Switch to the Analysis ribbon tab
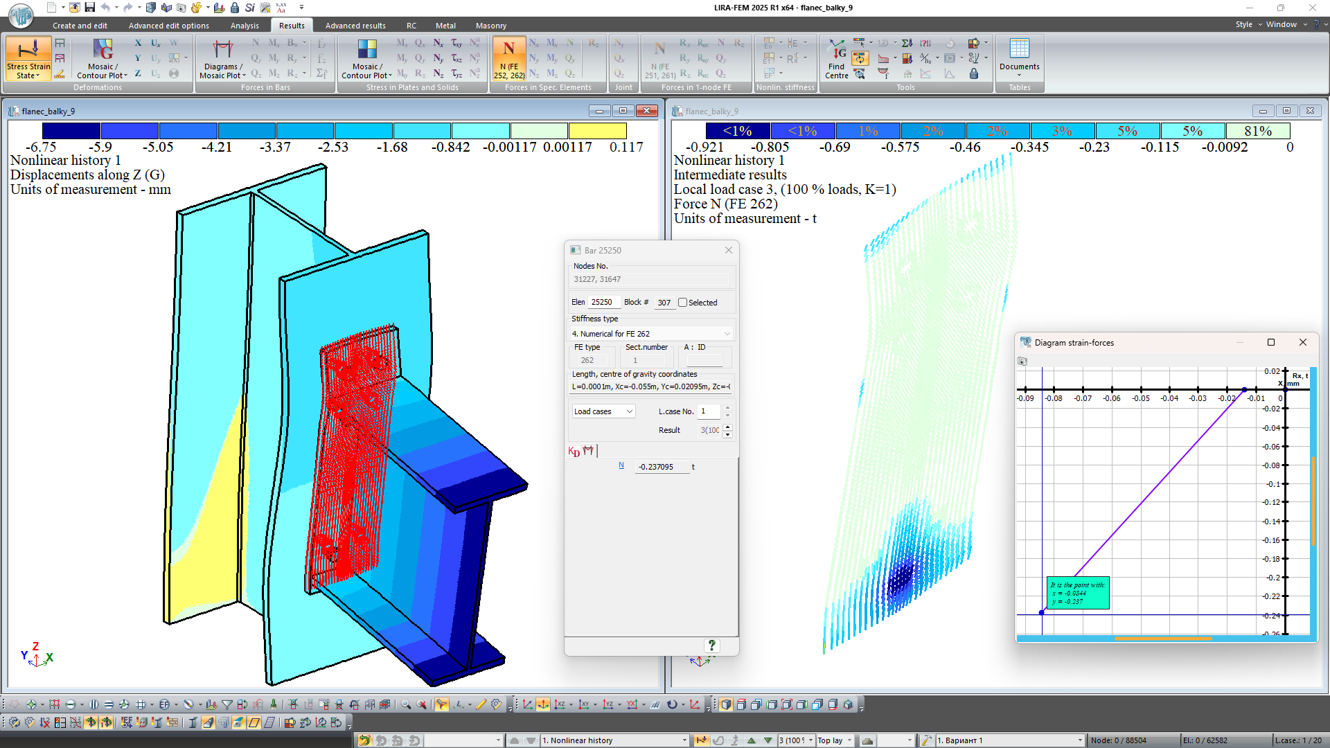Screen dimensions: 1330x748 (245, 26)
